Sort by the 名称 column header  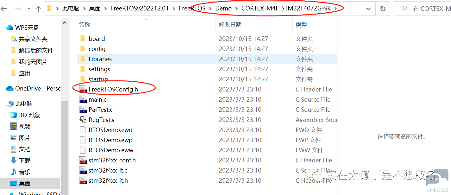(x=85, y=24)
